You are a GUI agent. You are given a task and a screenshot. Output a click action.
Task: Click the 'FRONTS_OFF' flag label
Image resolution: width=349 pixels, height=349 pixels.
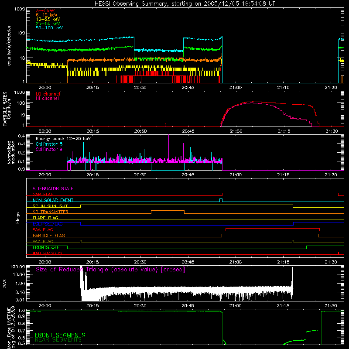[46, 247]
